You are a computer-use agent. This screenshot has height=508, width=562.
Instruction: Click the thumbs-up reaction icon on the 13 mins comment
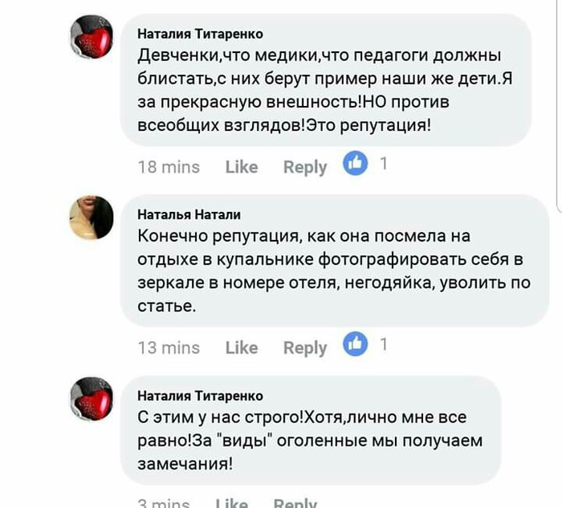point(354,345)
